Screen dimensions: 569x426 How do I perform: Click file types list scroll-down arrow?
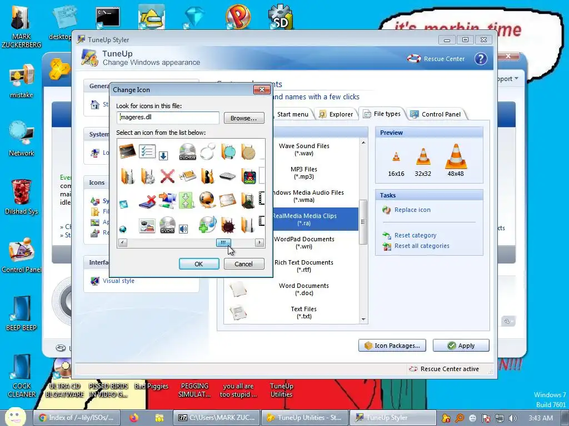click(363, 319)
